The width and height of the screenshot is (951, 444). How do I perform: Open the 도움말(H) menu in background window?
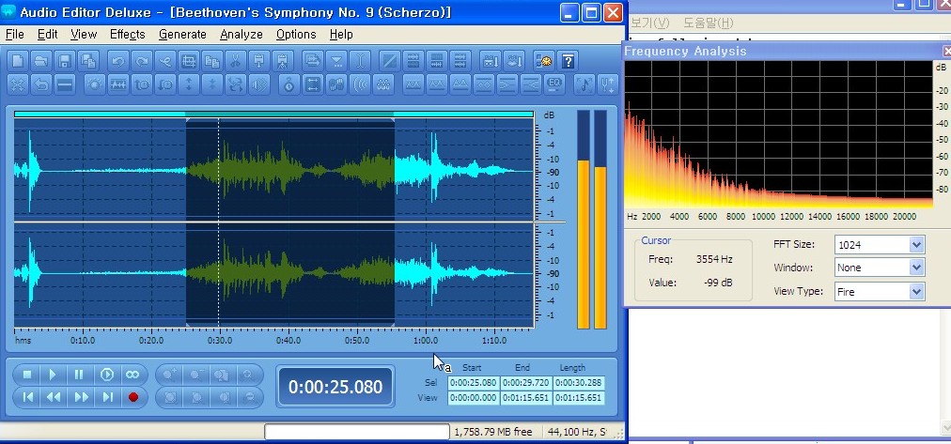tap(709, 23)
